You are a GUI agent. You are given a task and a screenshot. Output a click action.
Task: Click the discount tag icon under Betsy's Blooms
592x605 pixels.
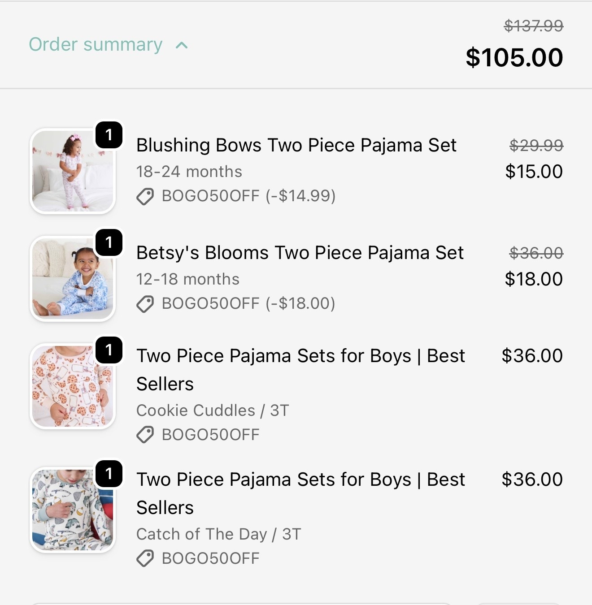click(145, 304)
